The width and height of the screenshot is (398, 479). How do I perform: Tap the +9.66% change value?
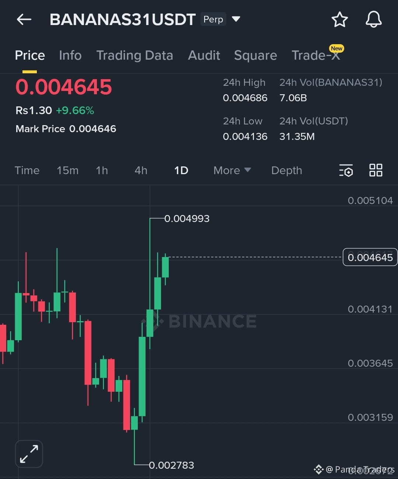coord(75,110)
